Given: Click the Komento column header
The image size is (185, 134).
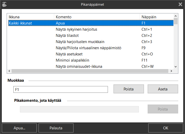Looking at the screenshot, I should [97, 17].
